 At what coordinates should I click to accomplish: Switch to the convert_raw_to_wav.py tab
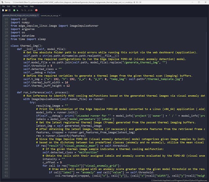[49, 15]
